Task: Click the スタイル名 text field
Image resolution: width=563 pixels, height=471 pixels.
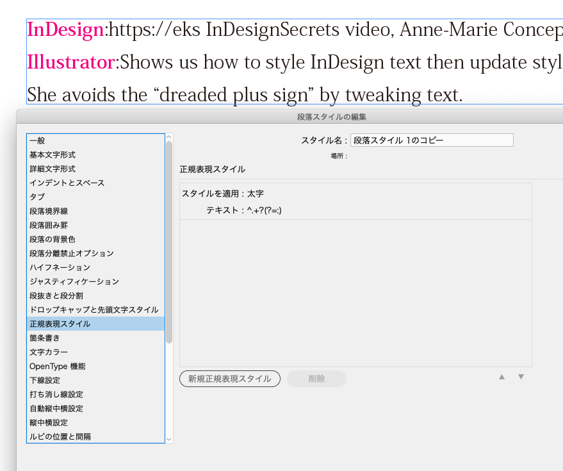Action: click(432, 140)
